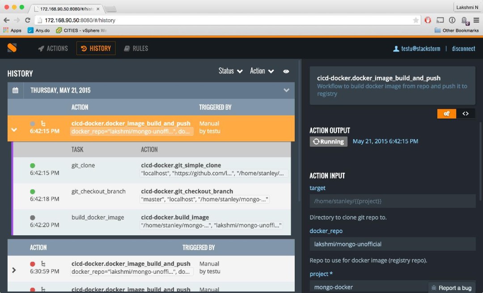Click the address bar URL
Screen dimensions: 483x293
tap(80, 20)
